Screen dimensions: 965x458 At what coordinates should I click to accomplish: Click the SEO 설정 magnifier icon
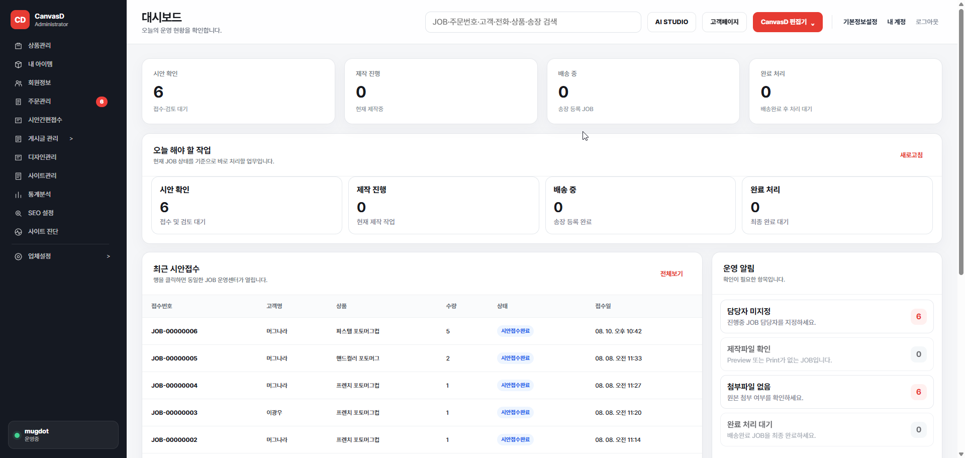point(19,213)
